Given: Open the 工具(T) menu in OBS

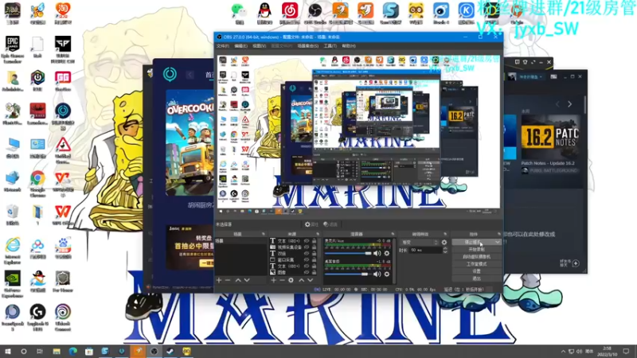Looking at the screenshot, I should [x=330, y=46].
